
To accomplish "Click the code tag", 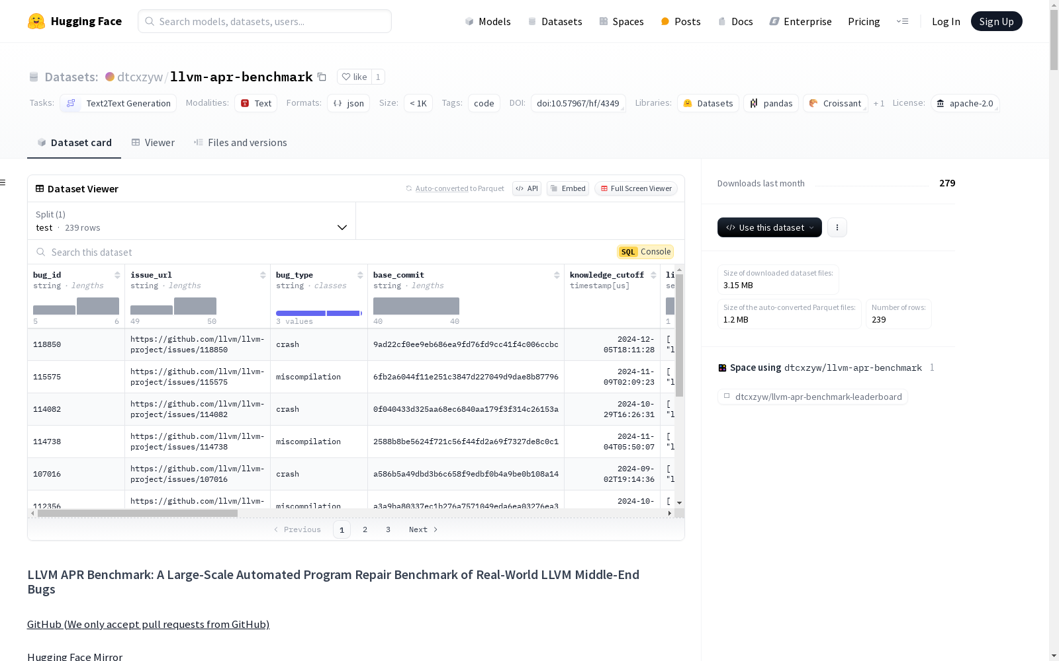I will pyautogui.click(x=484, y=103).
